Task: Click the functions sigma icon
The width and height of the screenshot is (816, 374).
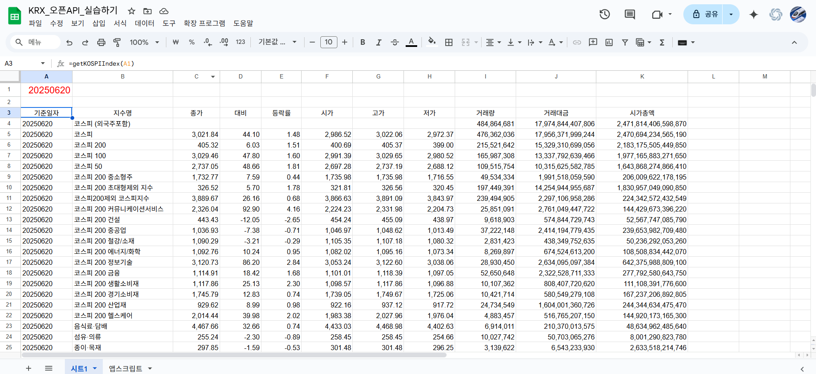Action: point(662,42)
